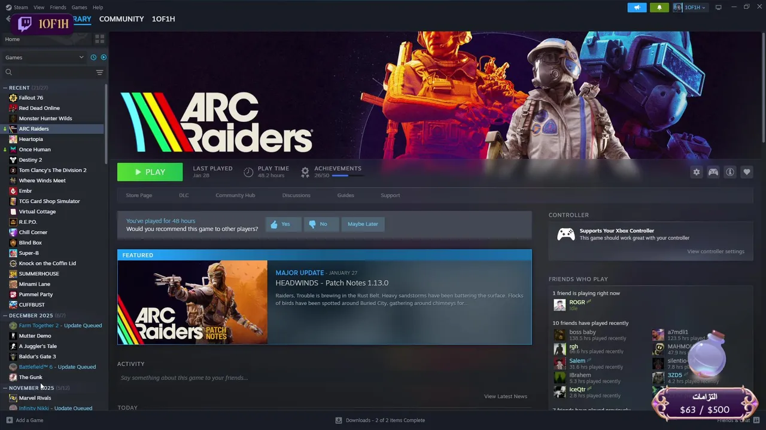Open HEADWINDS Patch Notes 1.13.0 article

[x=332, y=283]
